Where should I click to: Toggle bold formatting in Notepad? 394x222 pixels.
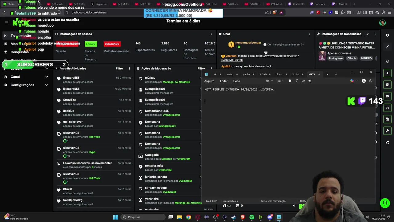[290, 81]
